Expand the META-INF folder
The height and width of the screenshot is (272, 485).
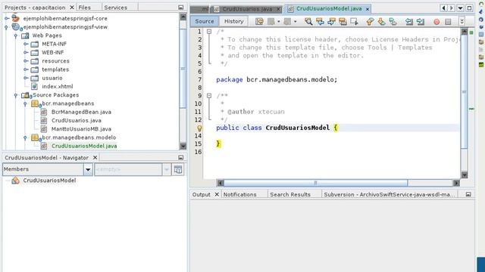(26, 44)
